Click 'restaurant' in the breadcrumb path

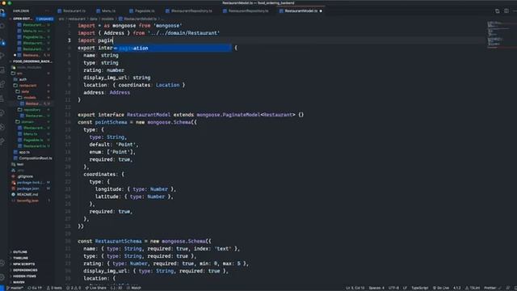pyautogui.click(x=77, y=19)
